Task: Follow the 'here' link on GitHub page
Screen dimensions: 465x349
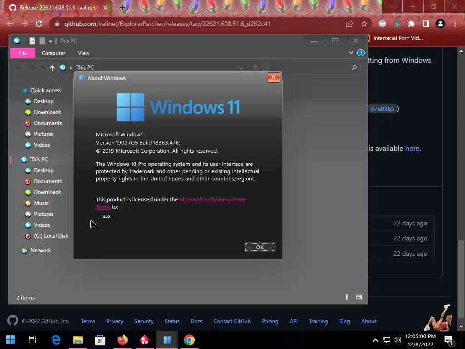Action: [x=412, y=148]
